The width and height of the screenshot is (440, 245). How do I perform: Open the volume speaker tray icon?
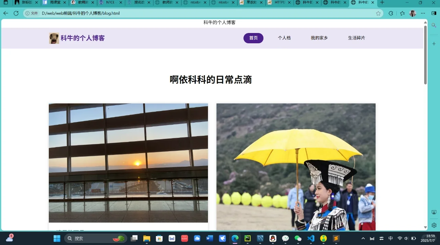[406, 238]
